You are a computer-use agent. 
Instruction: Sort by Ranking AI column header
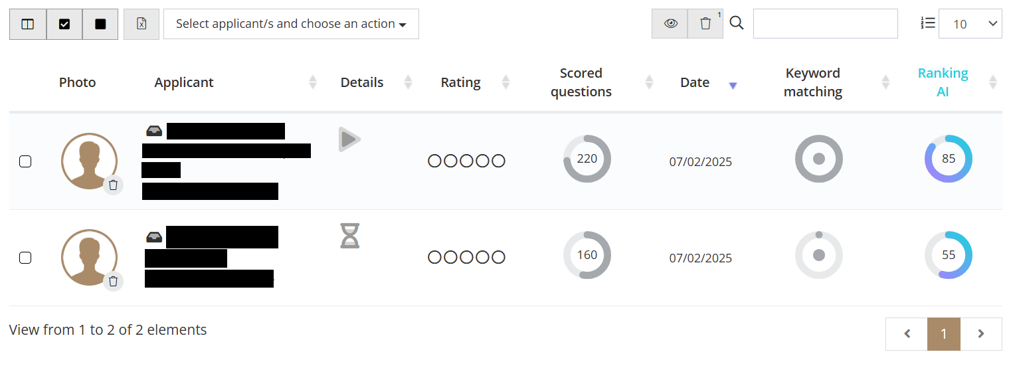[943, 82]
